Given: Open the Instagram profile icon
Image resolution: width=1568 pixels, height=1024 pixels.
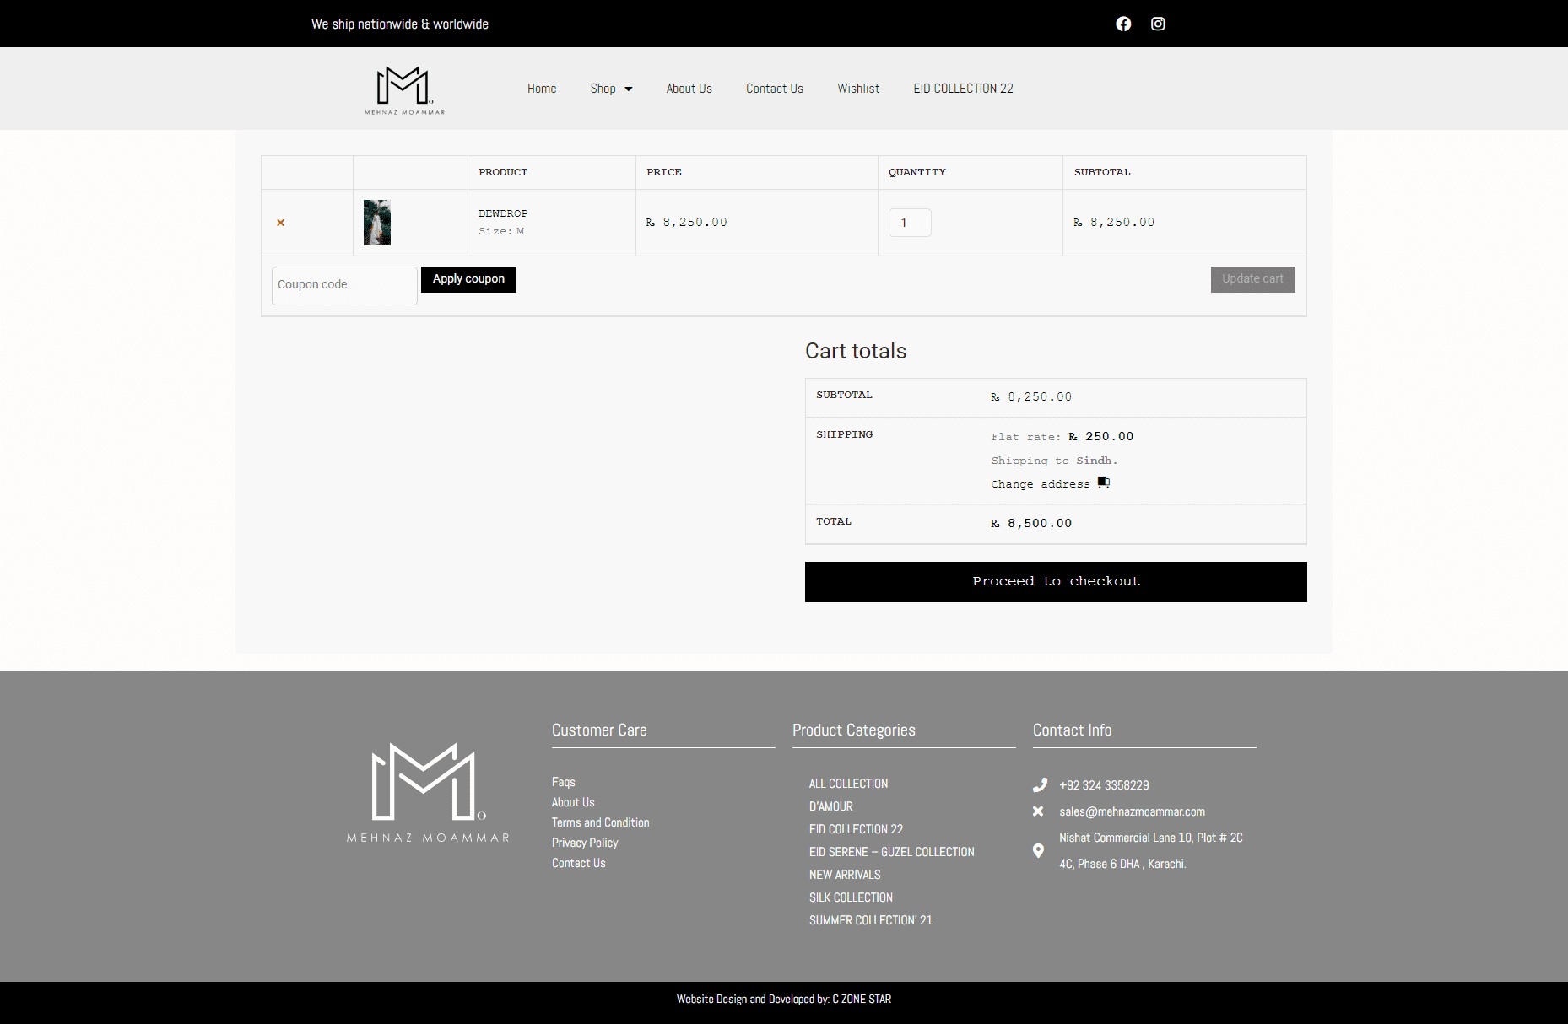Looking at the screenshot, I should [x=1158, y=24].
